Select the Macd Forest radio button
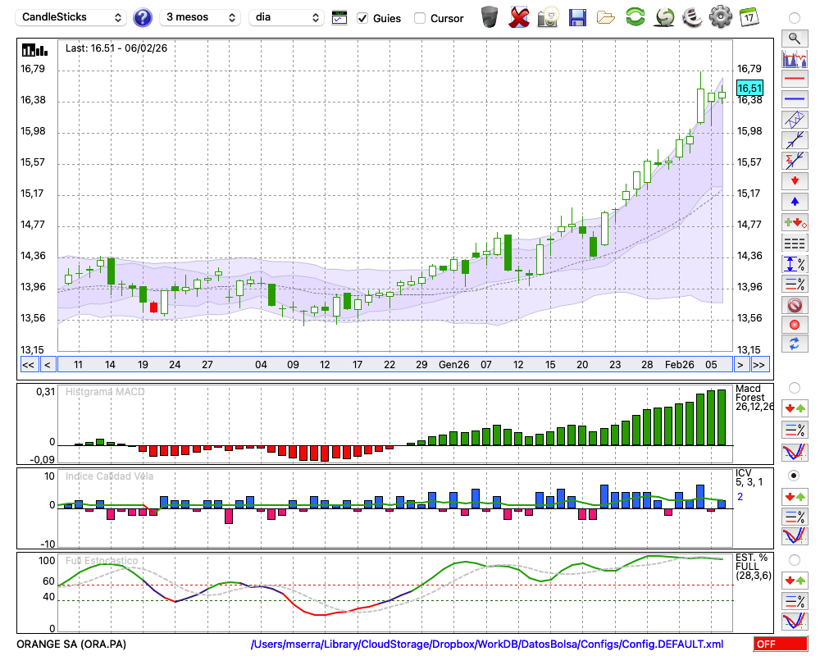The width and height of the screenshot is (820, 656). pyautogui.click(x=794, y=387)
